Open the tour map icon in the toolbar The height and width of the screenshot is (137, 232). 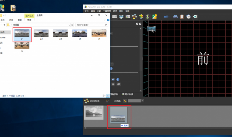click(141, 17)
